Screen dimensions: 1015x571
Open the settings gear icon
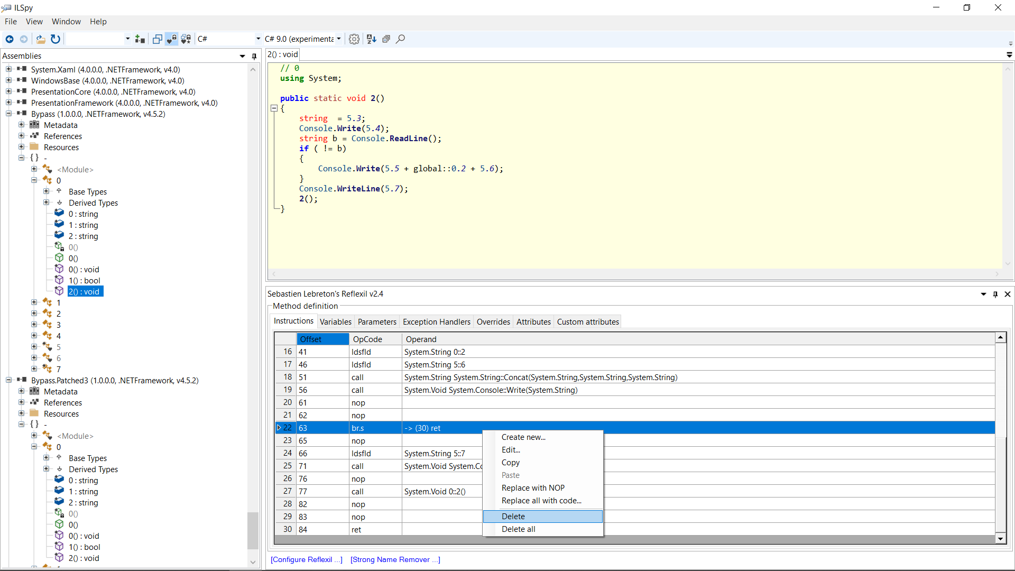tap(354, 39)
